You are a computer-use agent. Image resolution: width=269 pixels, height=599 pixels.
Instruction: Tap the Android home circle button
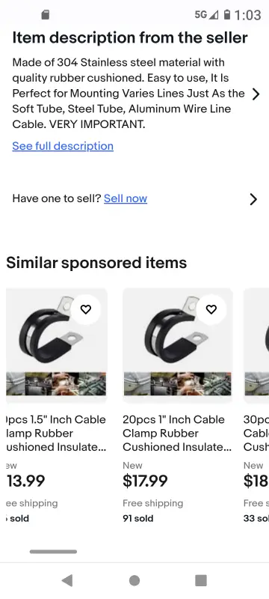[134, 580]
